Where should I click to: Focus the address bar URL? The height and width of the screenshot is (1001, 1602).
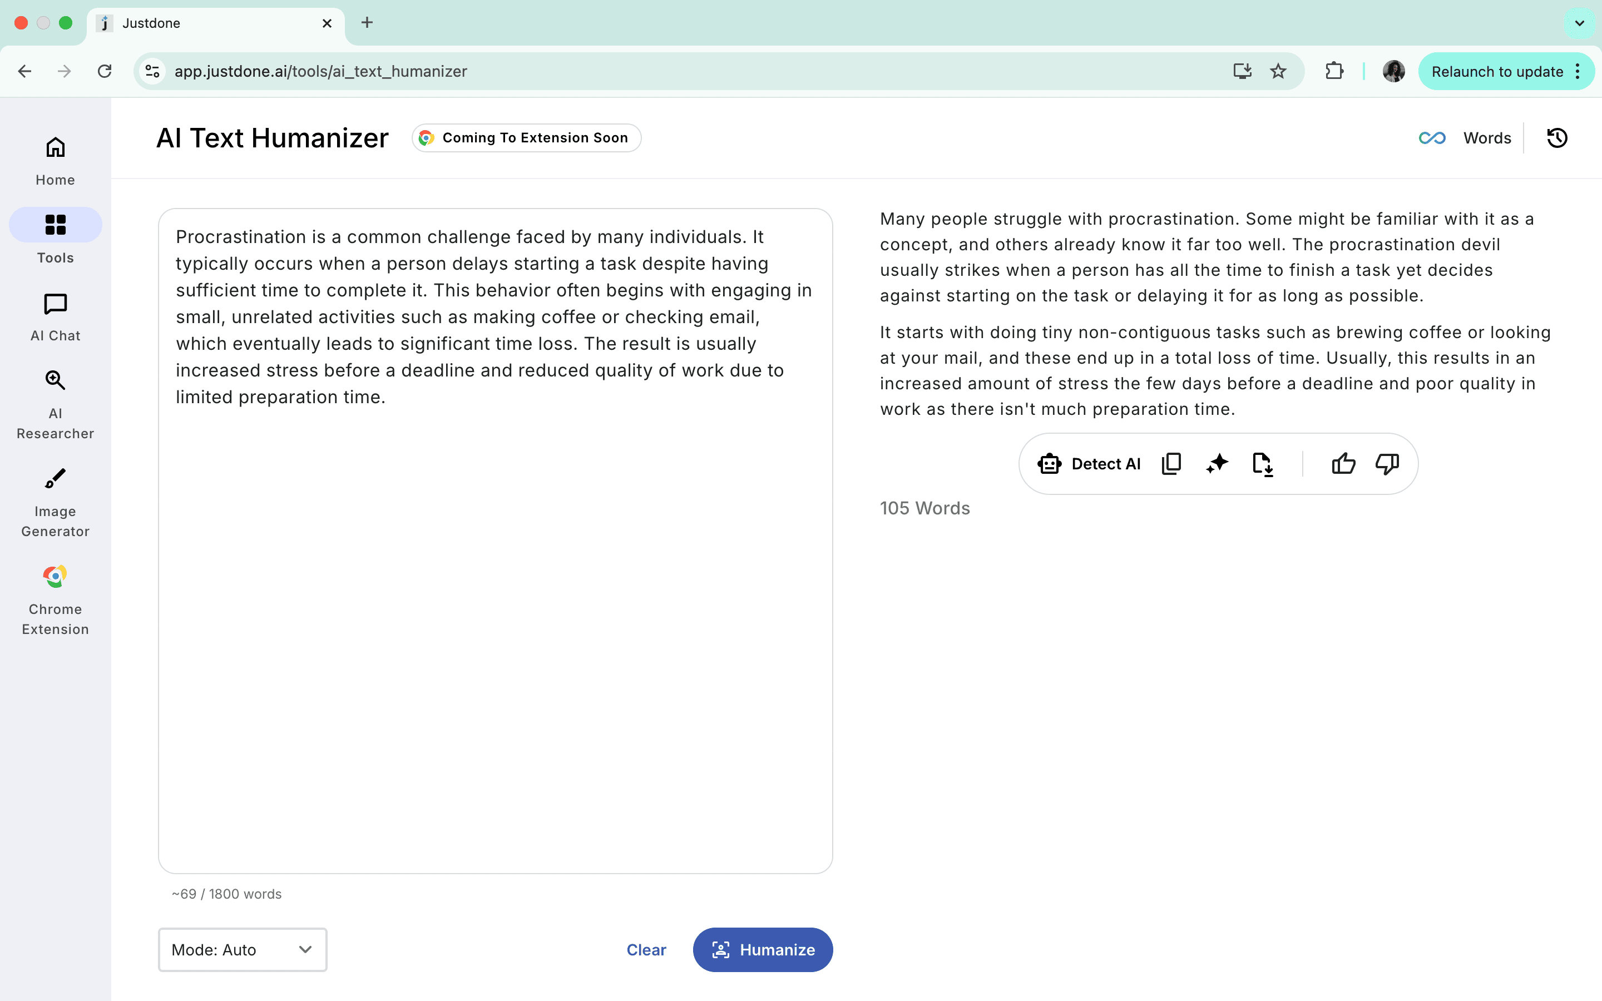pyautogui.click(x=320, y=72)
